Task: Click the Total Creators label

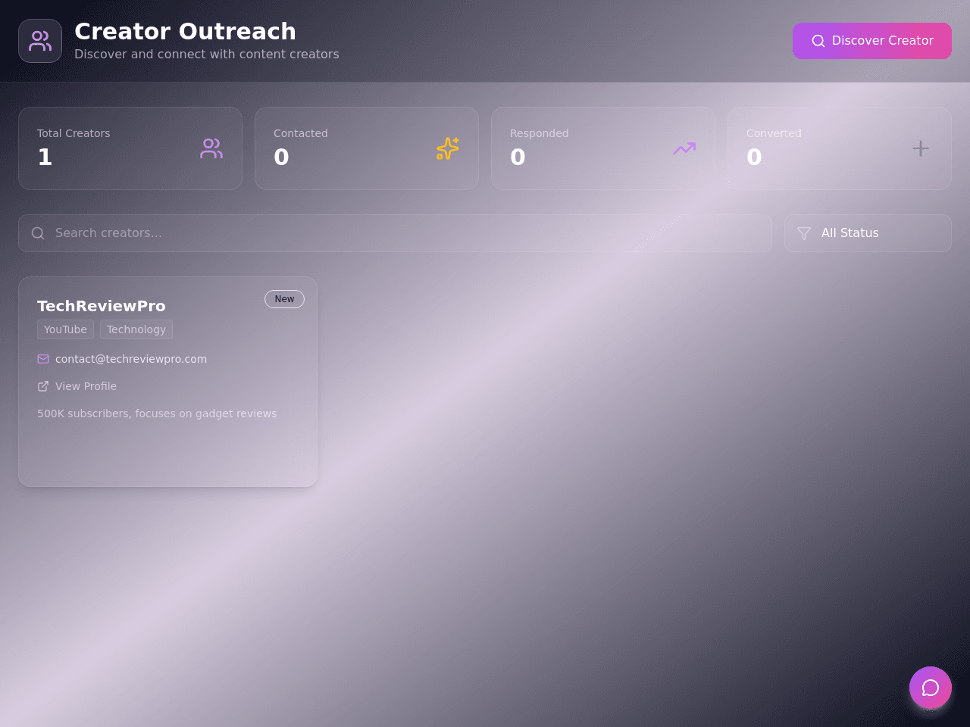Action: point(74,133)
